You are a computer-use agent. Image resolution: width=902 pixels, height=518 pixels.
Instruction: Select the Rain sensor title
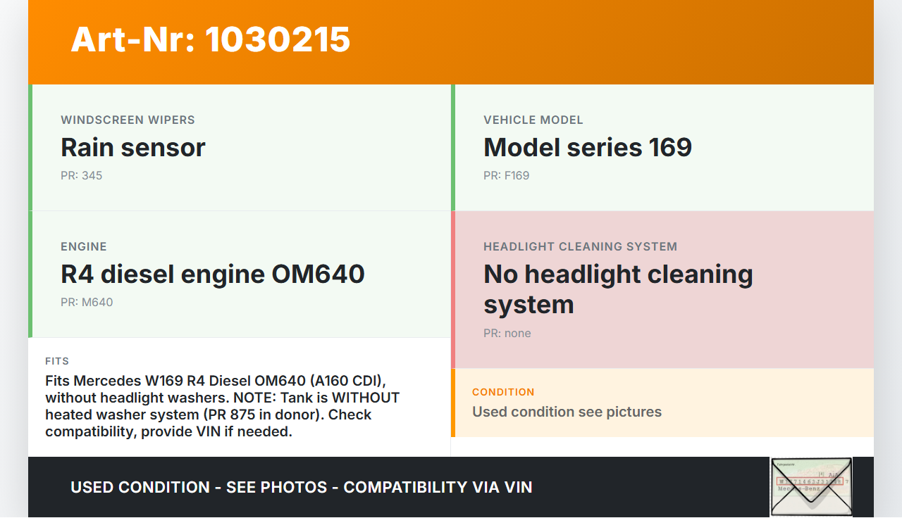pyautogui.click(x=133, y=147)
